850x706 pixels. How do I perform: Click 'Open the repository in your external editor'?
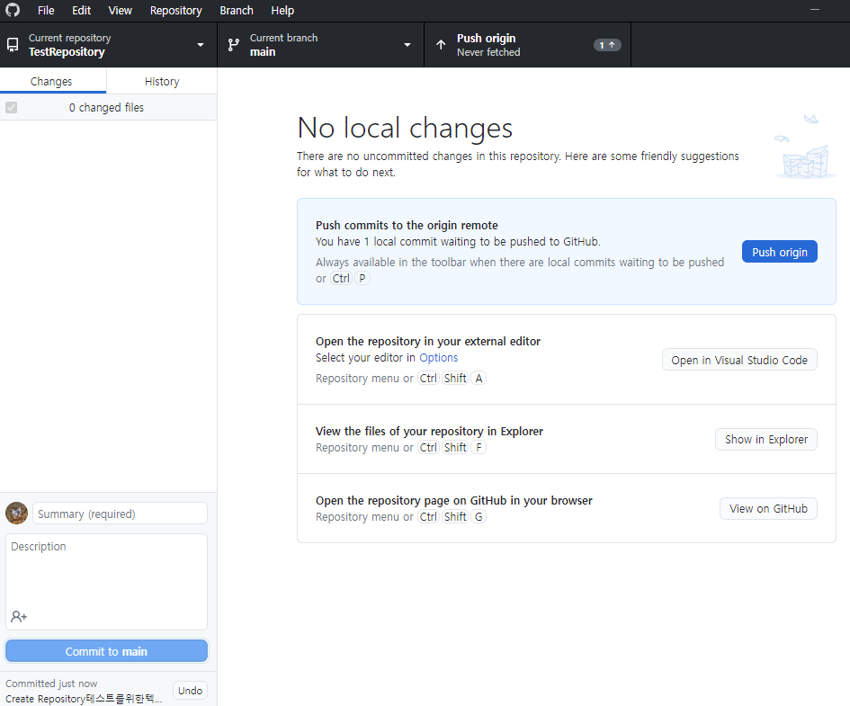428,342
